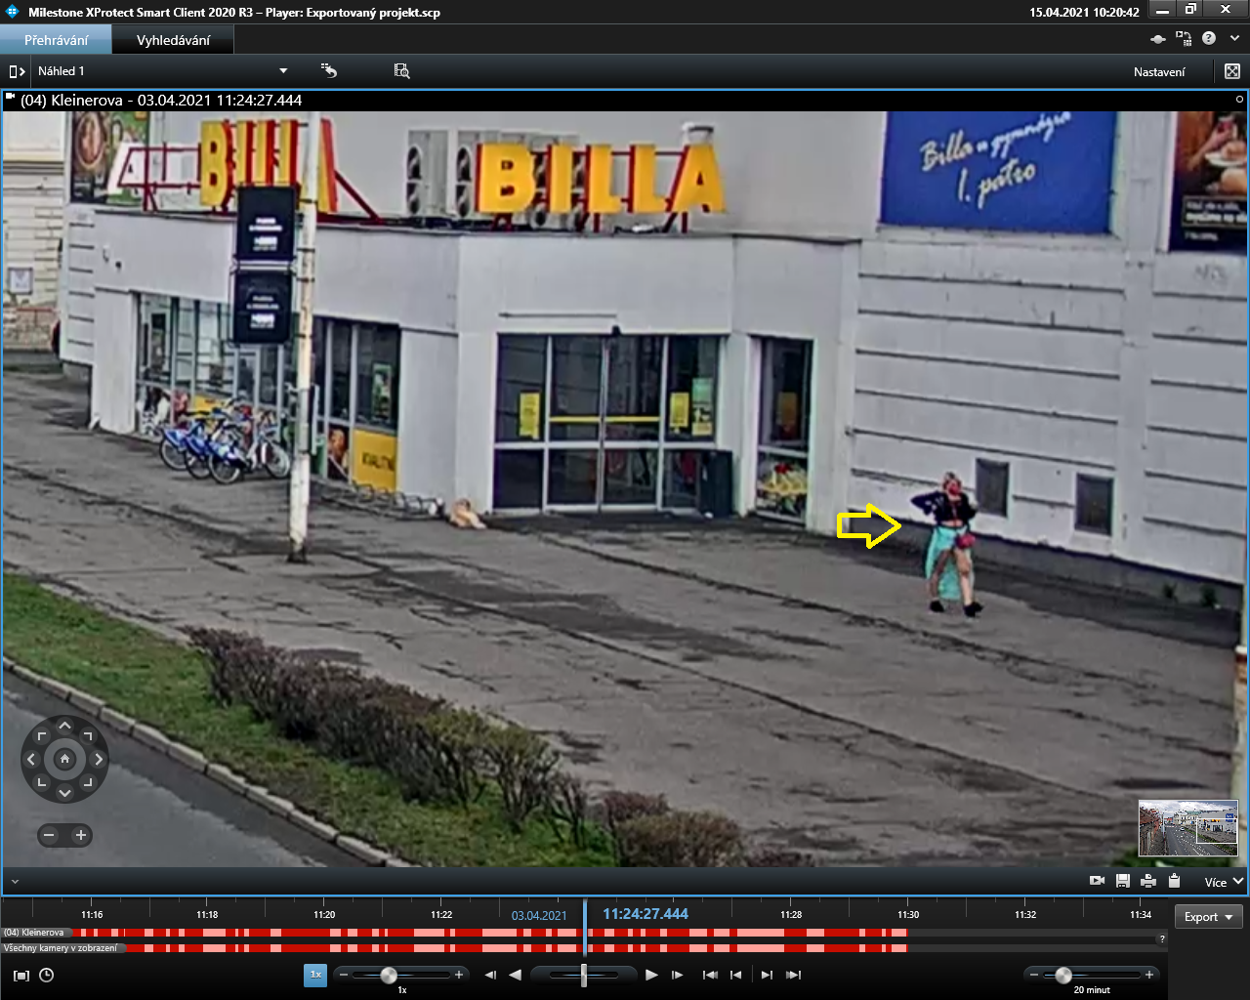Open the Vyhledávání tab
The width and height of the screenshot is (1250, 1000).
point(173,40)
